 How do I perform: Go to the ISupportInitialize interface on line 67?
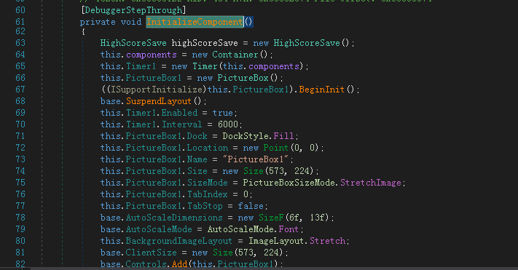[156, 90]
